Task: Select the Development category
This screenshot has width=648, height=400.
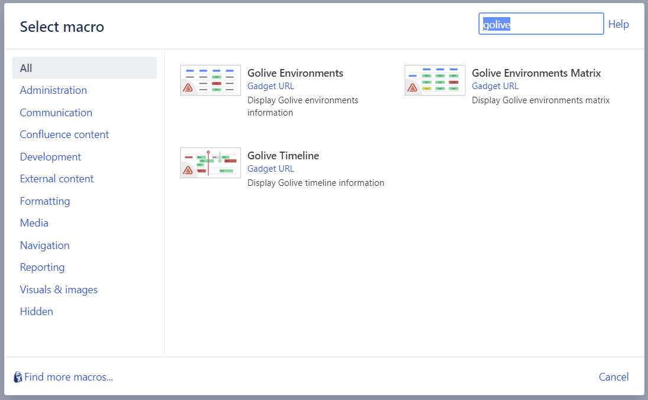Action: tap(50, 157)
